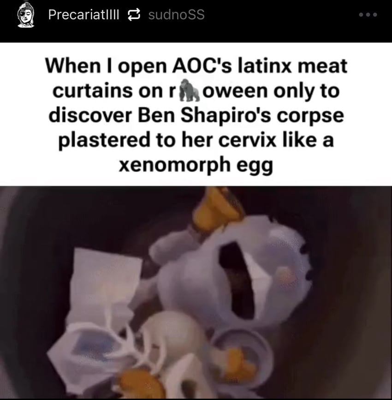Open the PrecariatIIII avatar profile picture

coord(25,15)
